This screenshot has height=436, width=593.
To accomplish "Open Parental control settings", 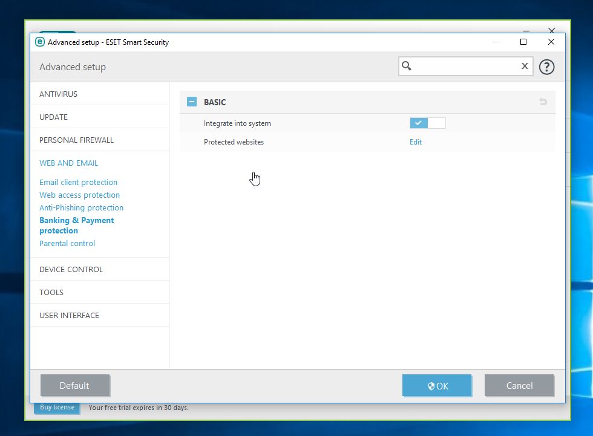I will pos(67,243).
